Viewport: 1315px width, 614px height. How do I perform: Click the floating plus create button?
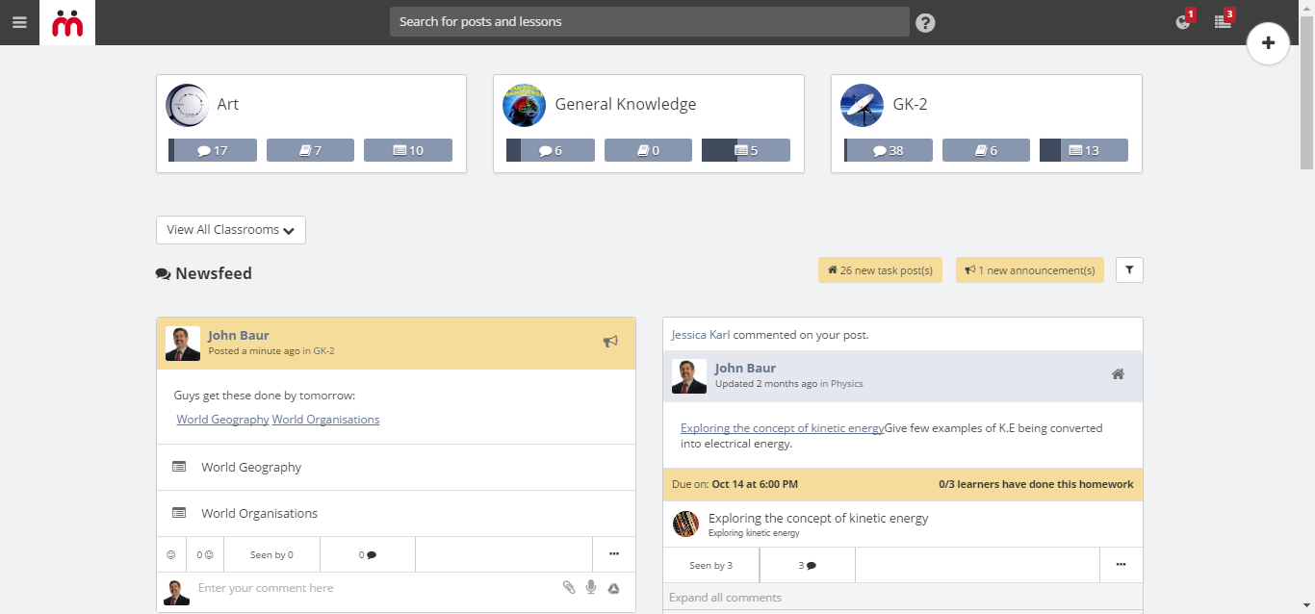pos(1268,42)
